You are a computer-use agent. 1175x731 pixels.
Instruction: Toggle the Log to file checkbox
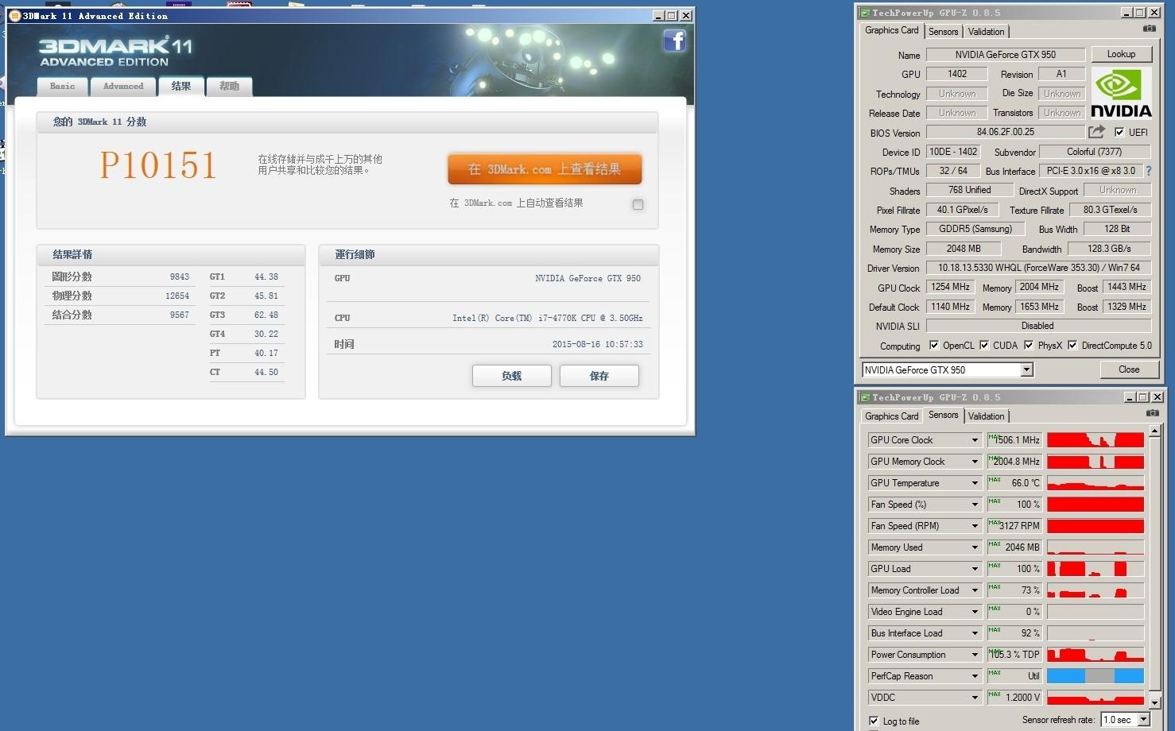tap(874, 721)
